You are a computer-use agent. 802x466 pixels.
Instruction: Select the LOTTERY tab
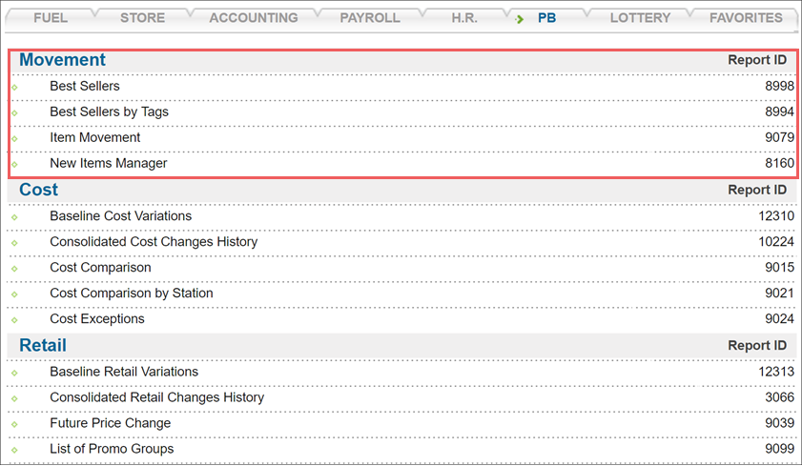[x=640, y=18]
